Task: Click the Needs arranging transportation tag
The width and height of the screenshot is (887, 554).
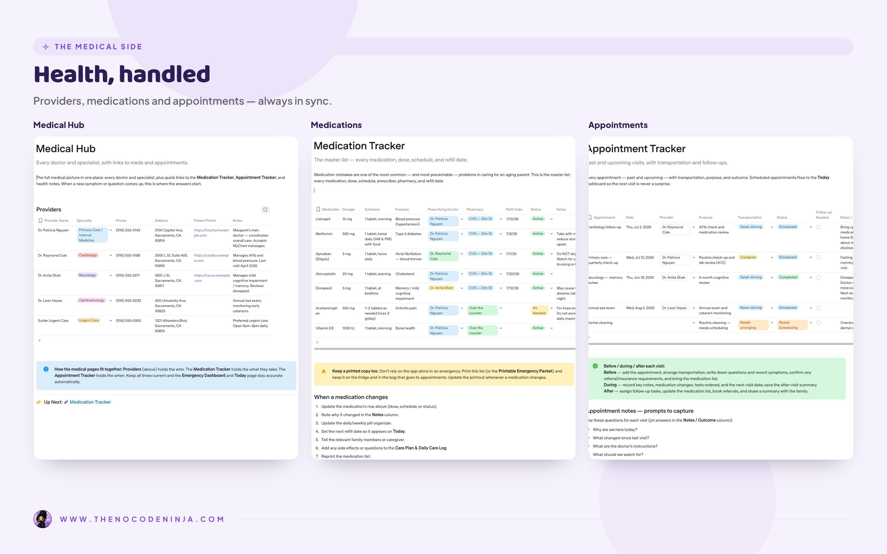Action: 753,325
